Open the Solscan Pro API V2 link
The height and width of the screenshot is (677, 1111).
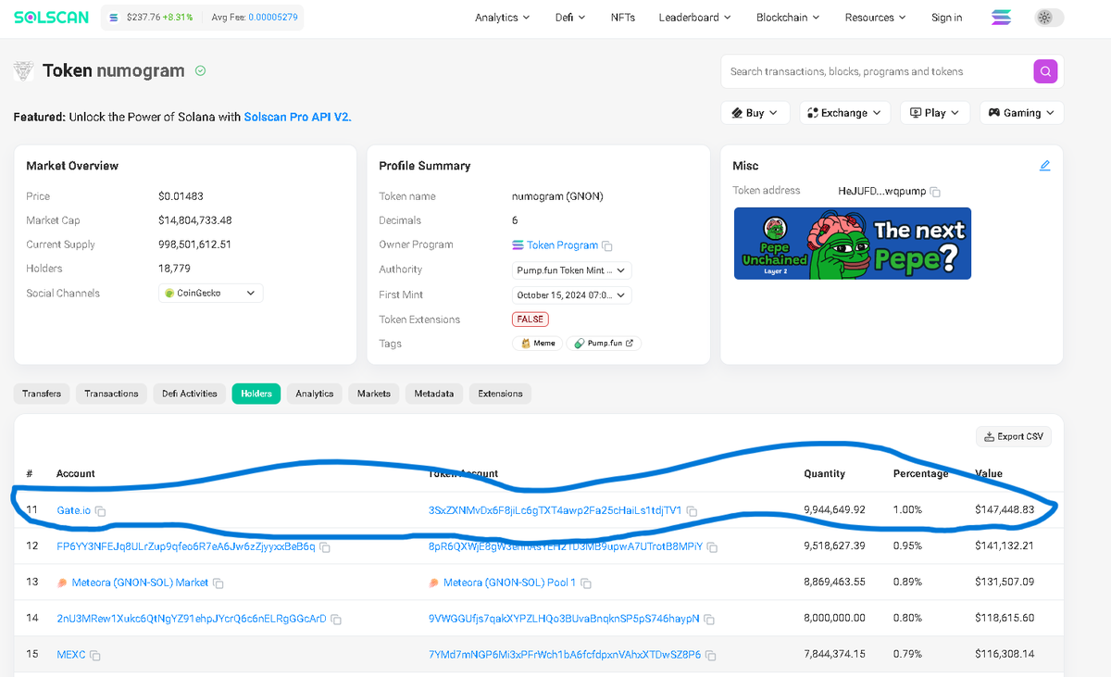pyautogui.click(x=297, y=118)
